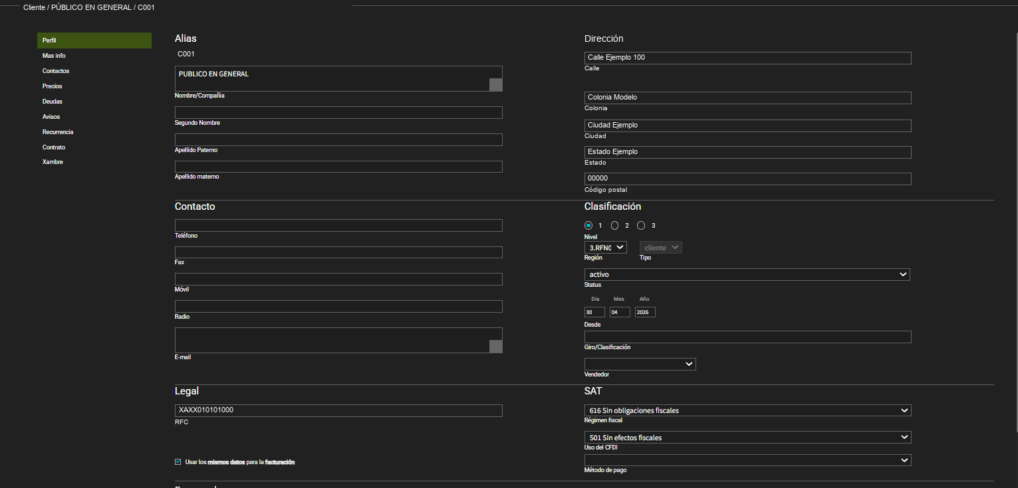
Task: Open the Perfil section in sidebar
Action: (94, 41)
